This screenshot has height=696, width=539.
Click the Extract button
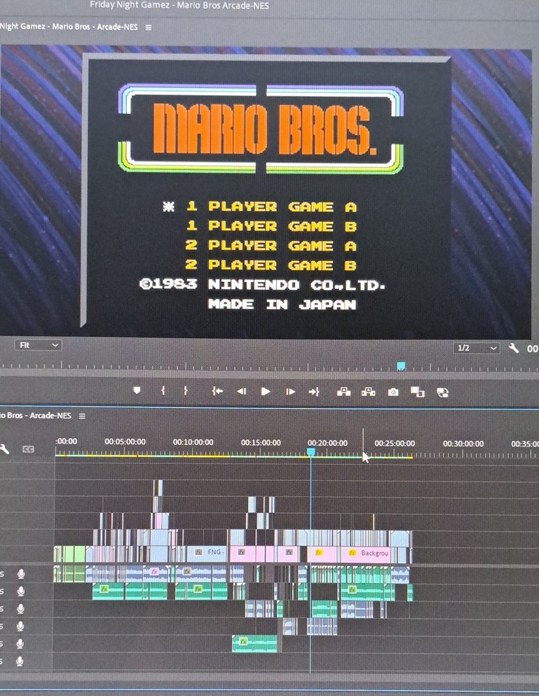point(368,391)
